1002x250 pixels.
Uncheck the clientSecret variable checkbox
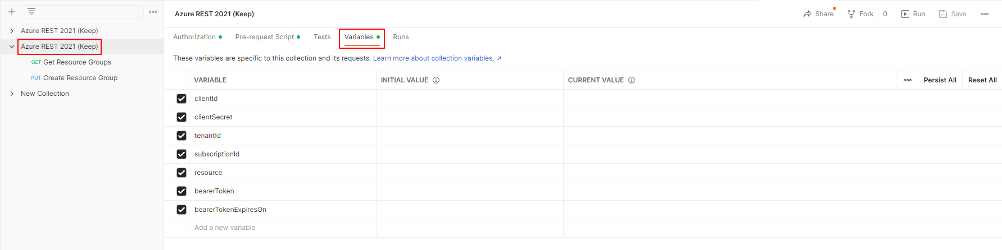point(182,117)
